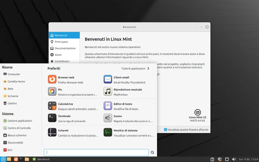Click the speaker icon in the system tray
This screenshot has height=162, width=259.
coord(234,159)
